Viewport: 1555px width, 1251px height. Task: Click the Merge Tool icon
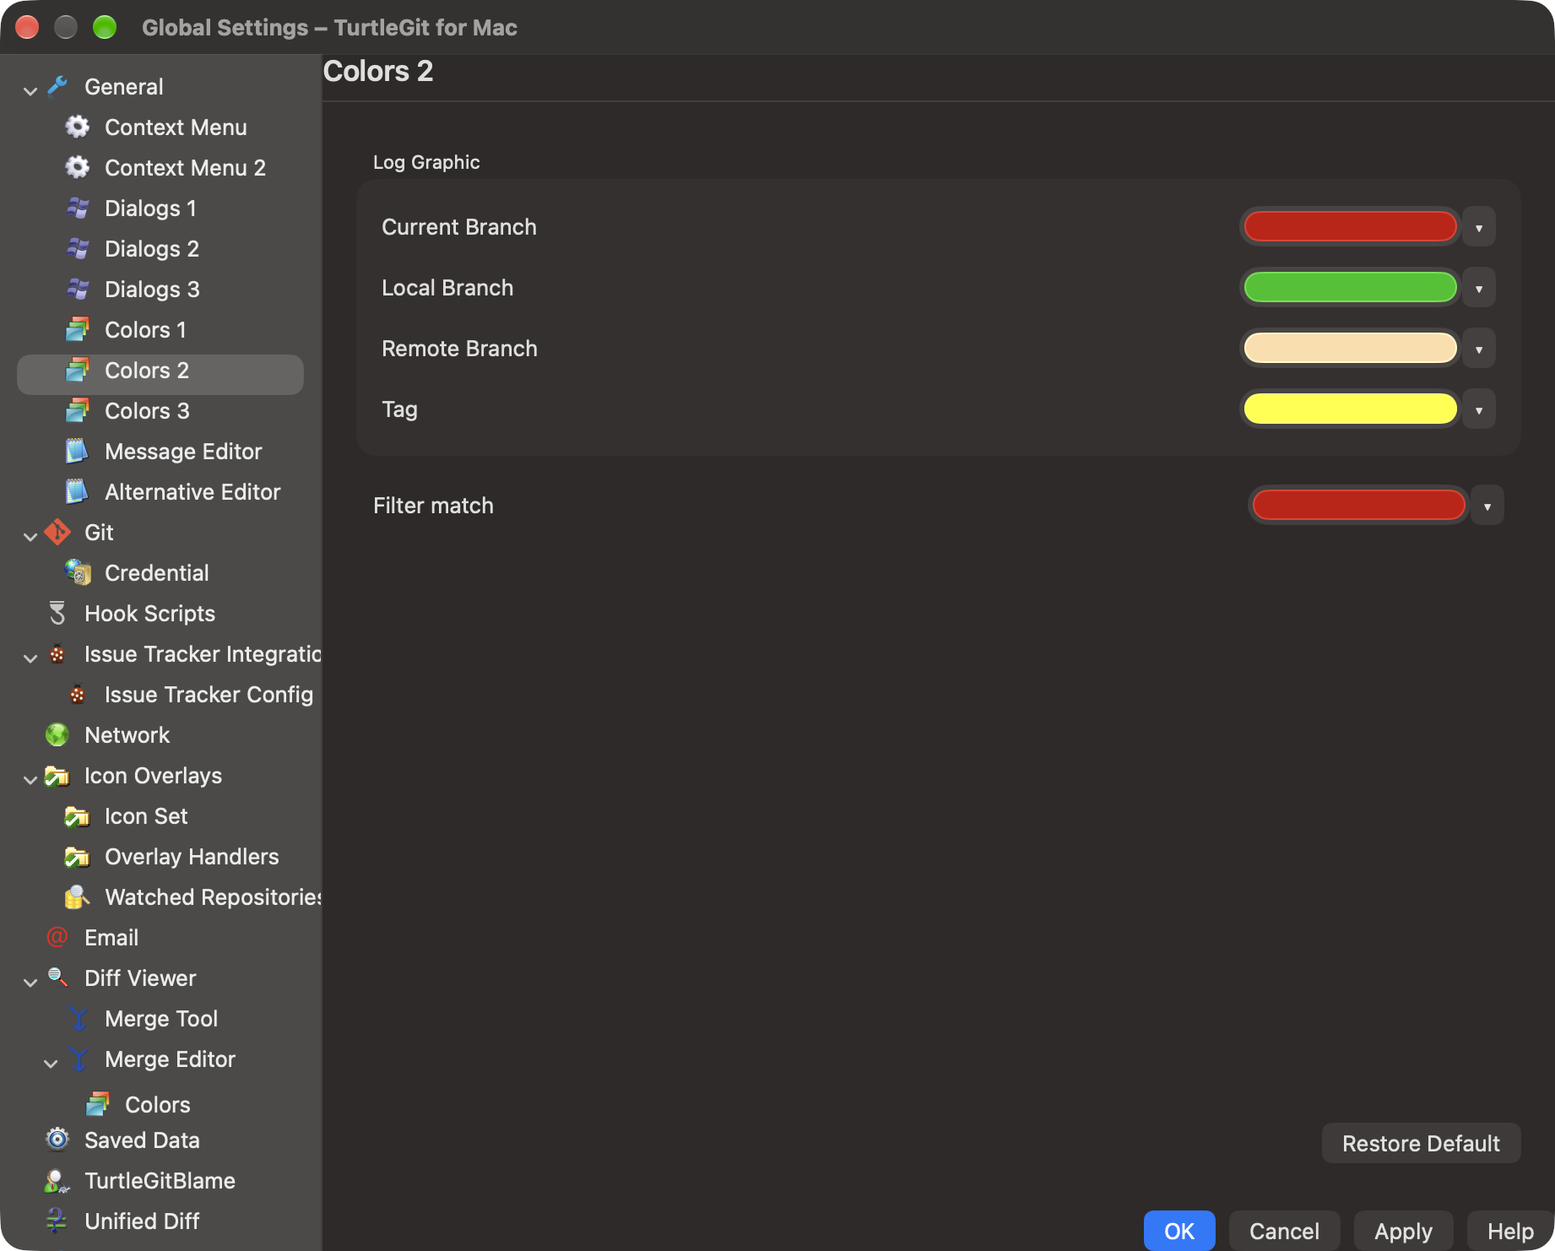[x=78, y=1018]
